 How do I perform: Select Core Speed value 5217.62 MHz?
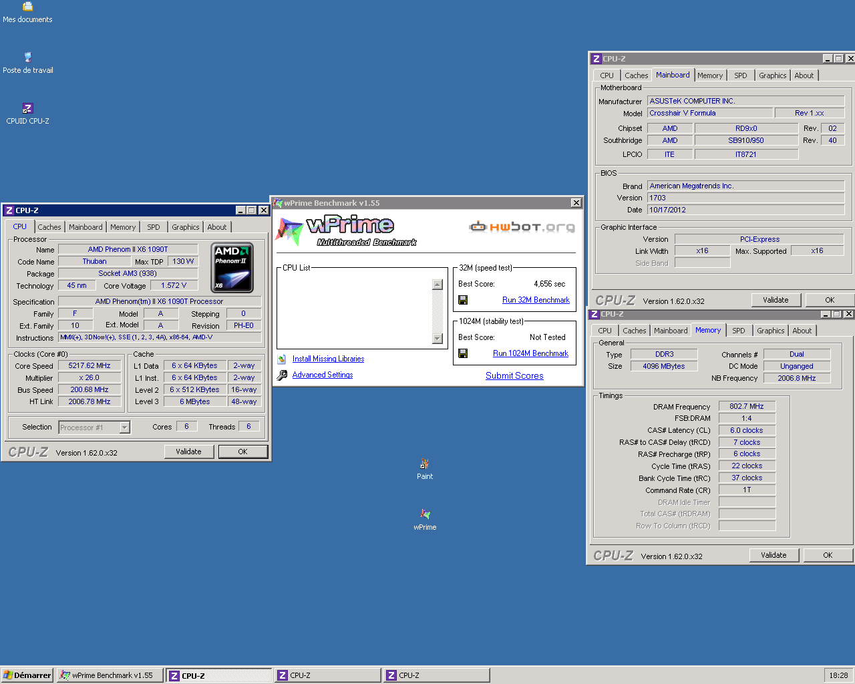[90, 365]
